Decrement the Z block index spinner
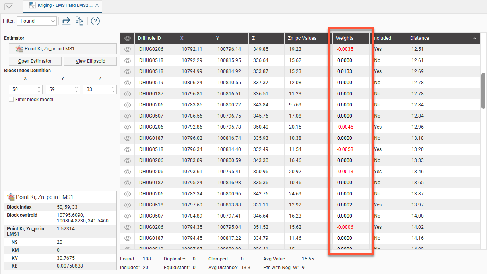This screenshot has width=487, height=274. pos(113,92)
